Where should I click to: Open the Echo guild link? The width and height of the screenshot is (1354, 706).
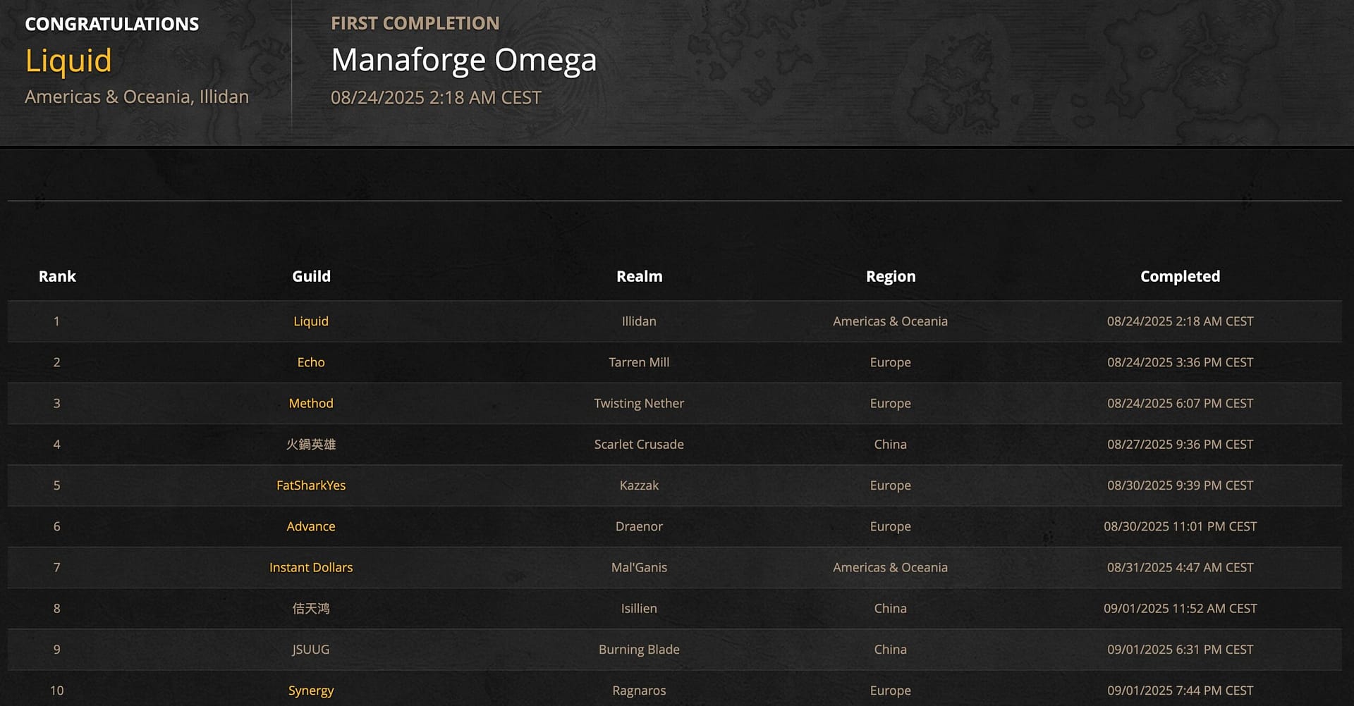coord(311,362)
